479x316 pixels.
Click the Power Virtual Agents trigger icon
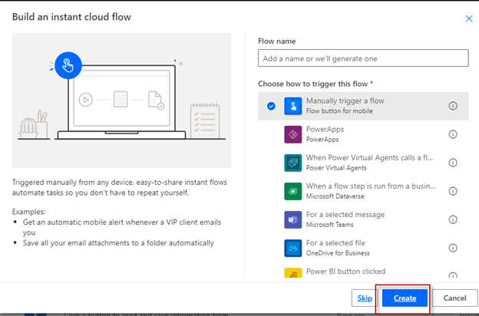pos(292,163)
